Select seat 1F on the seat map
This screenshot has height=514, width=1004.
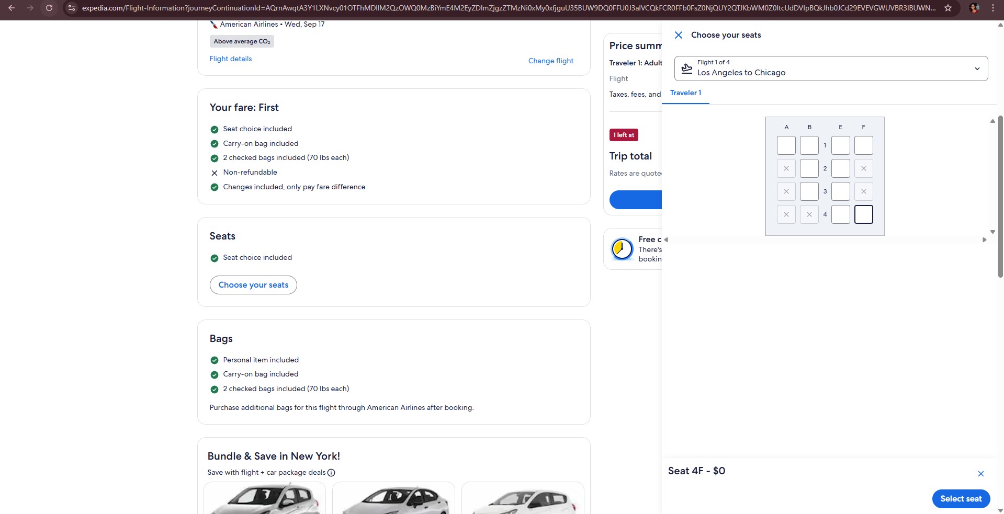[x=863, y=145]
